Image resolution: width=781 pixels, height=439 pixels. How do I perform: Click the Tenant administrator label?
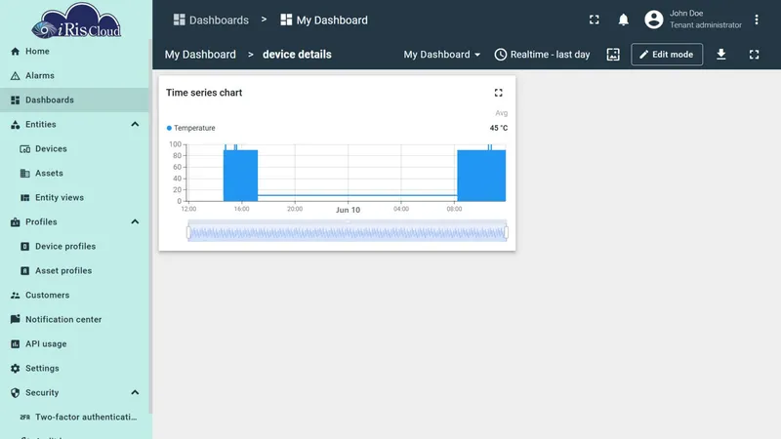pos(705,25)
